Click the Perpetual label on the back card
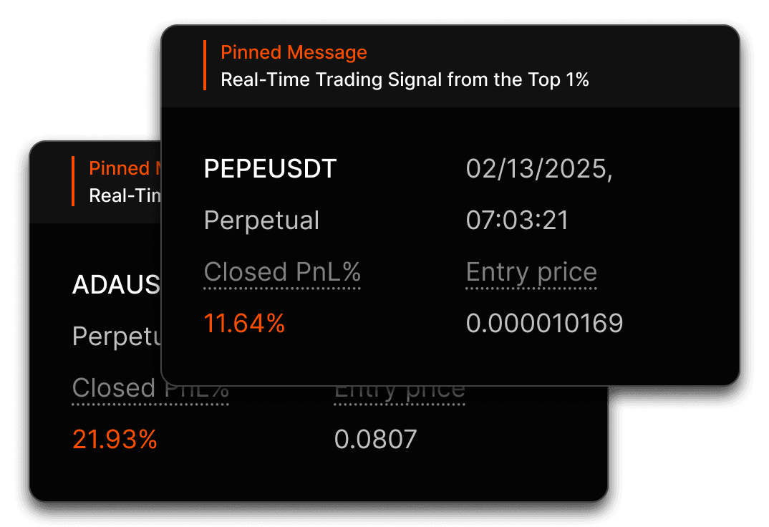The image size is (769, 527). 116,337
